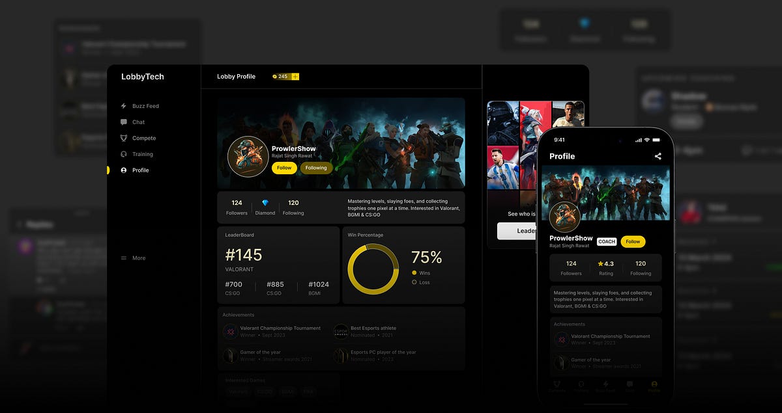
Task: Click the 120 Following count on desktop
Action: coord(293,207)
